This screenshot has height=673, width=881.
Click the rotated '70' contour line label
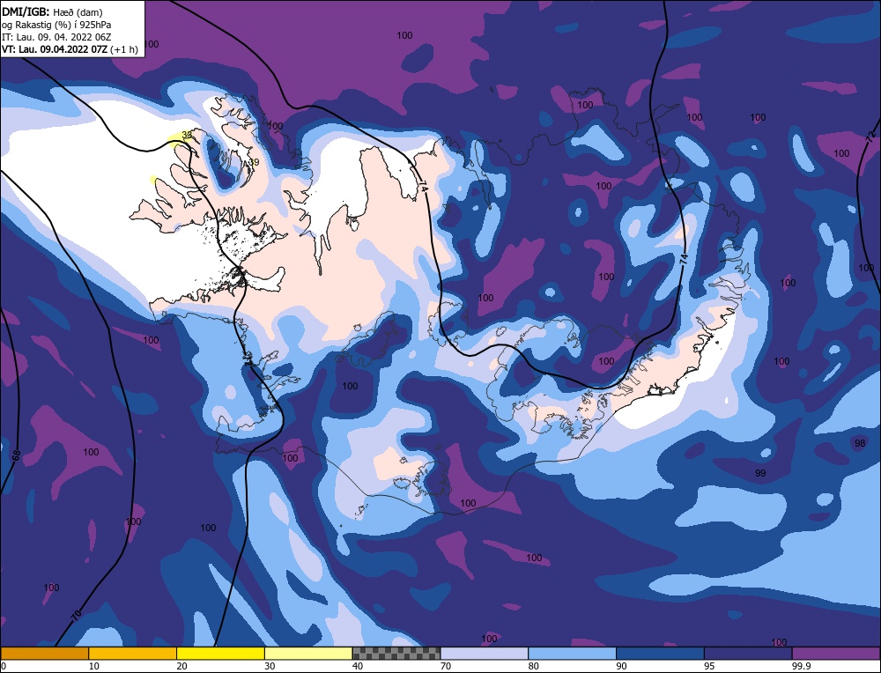tap(77, 615)
